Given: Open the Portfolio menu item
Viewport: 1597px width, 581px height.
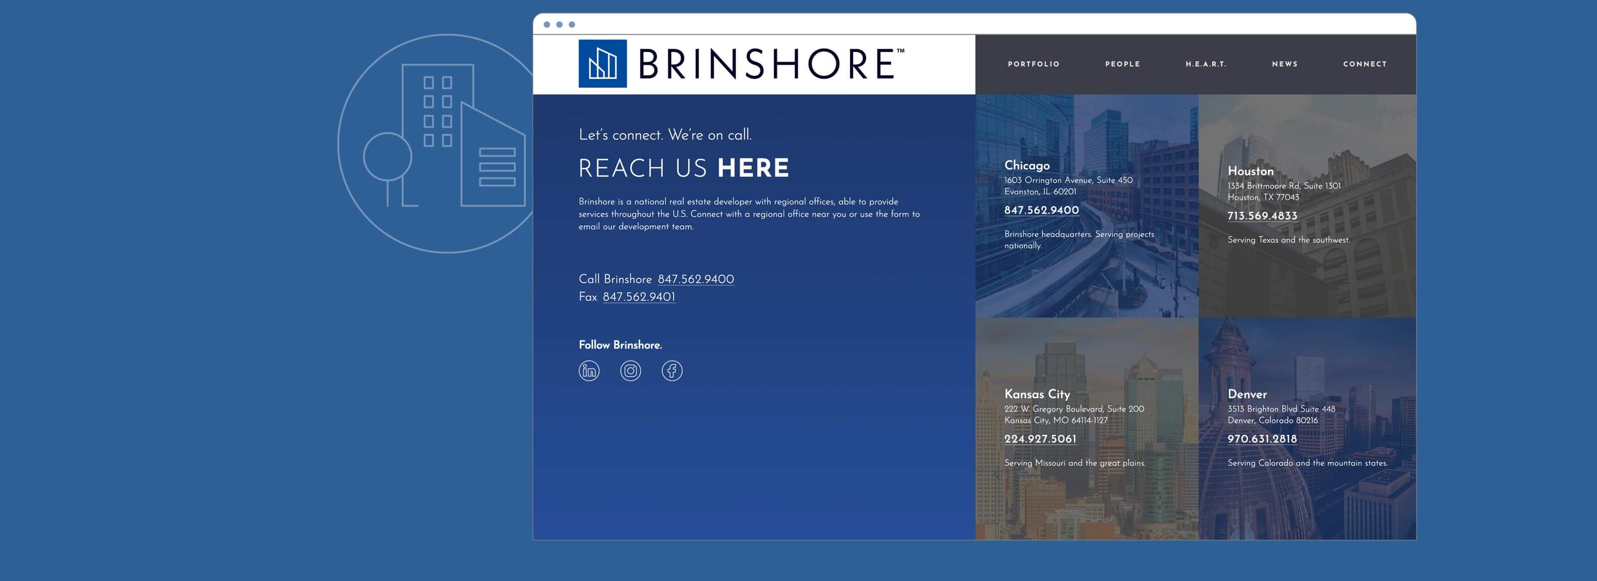Looking at the screenshot, I should pyautogui.click(x=1034, y=64).
